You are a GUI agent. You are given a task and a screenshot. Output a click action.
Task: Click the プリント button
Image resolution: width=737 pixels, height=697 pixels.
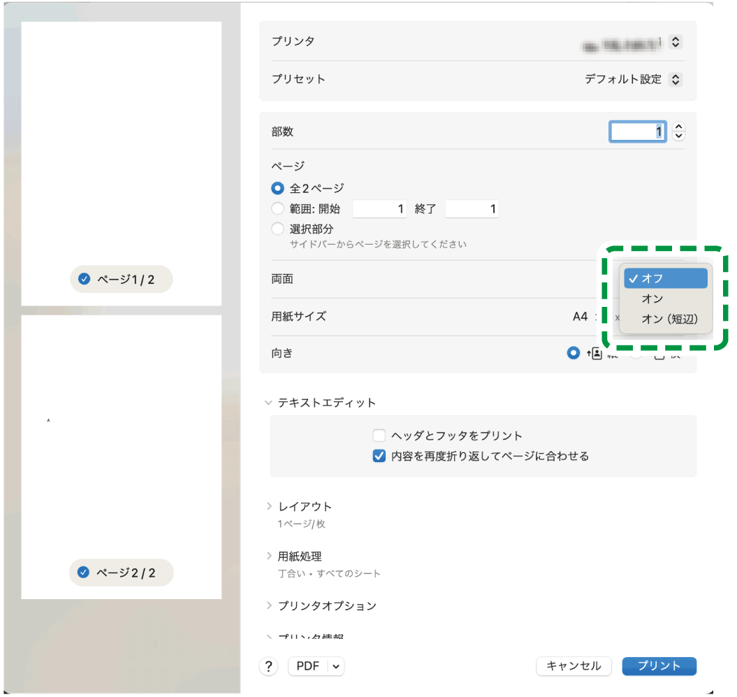pyautogui.click(x=658, y=666)
